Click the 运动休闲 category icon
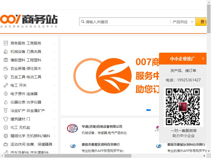Viewport: 211px width, 158px height. click(6, 144)
